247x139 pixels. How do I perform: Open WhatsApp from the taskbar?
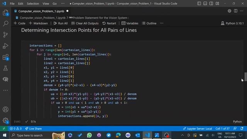[x=89, y=135]
